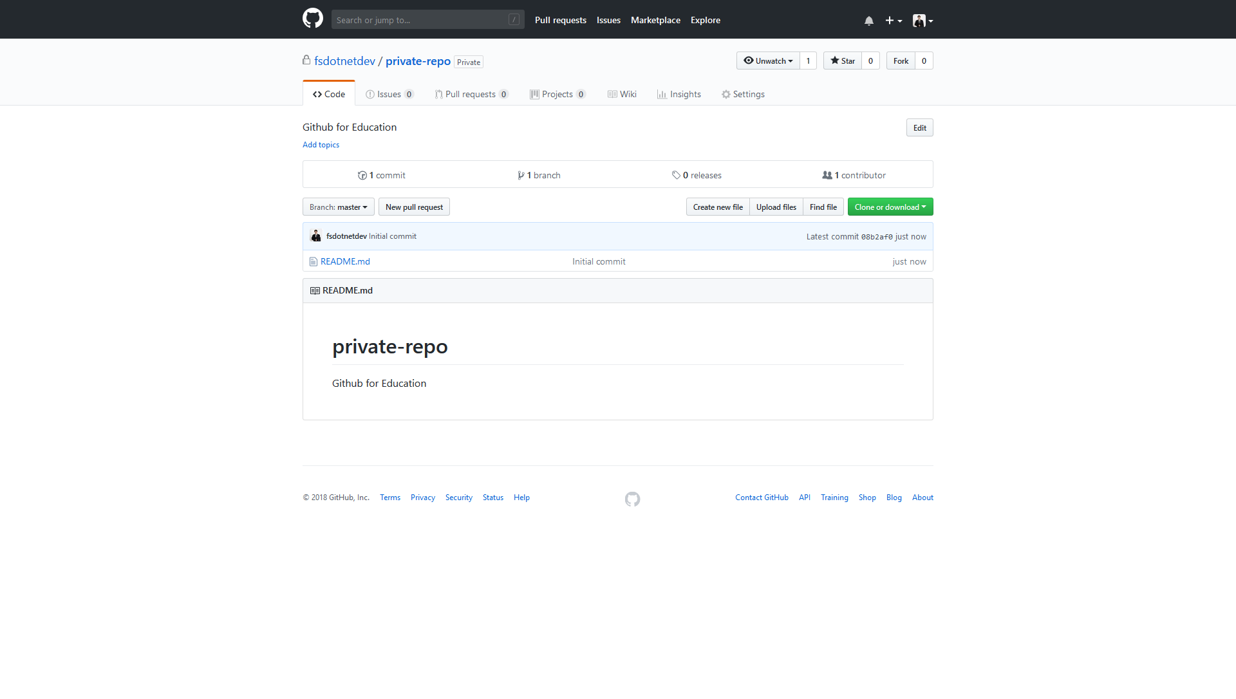Open the user avatar menu
The height and width of the screenshot is (699, 1236).
tap(922, 21)
